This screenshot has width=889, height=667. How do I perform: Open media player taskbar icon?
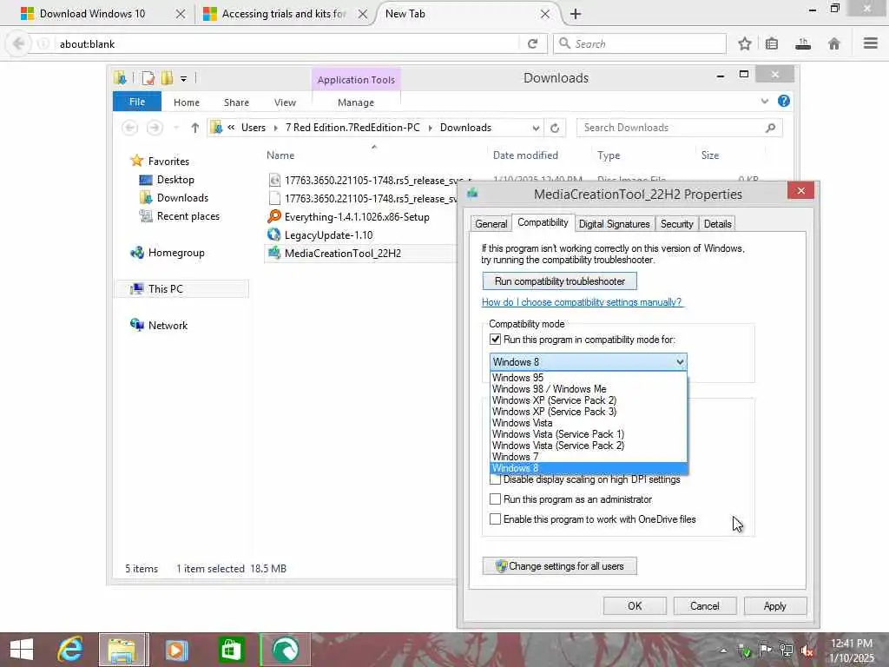177,650
